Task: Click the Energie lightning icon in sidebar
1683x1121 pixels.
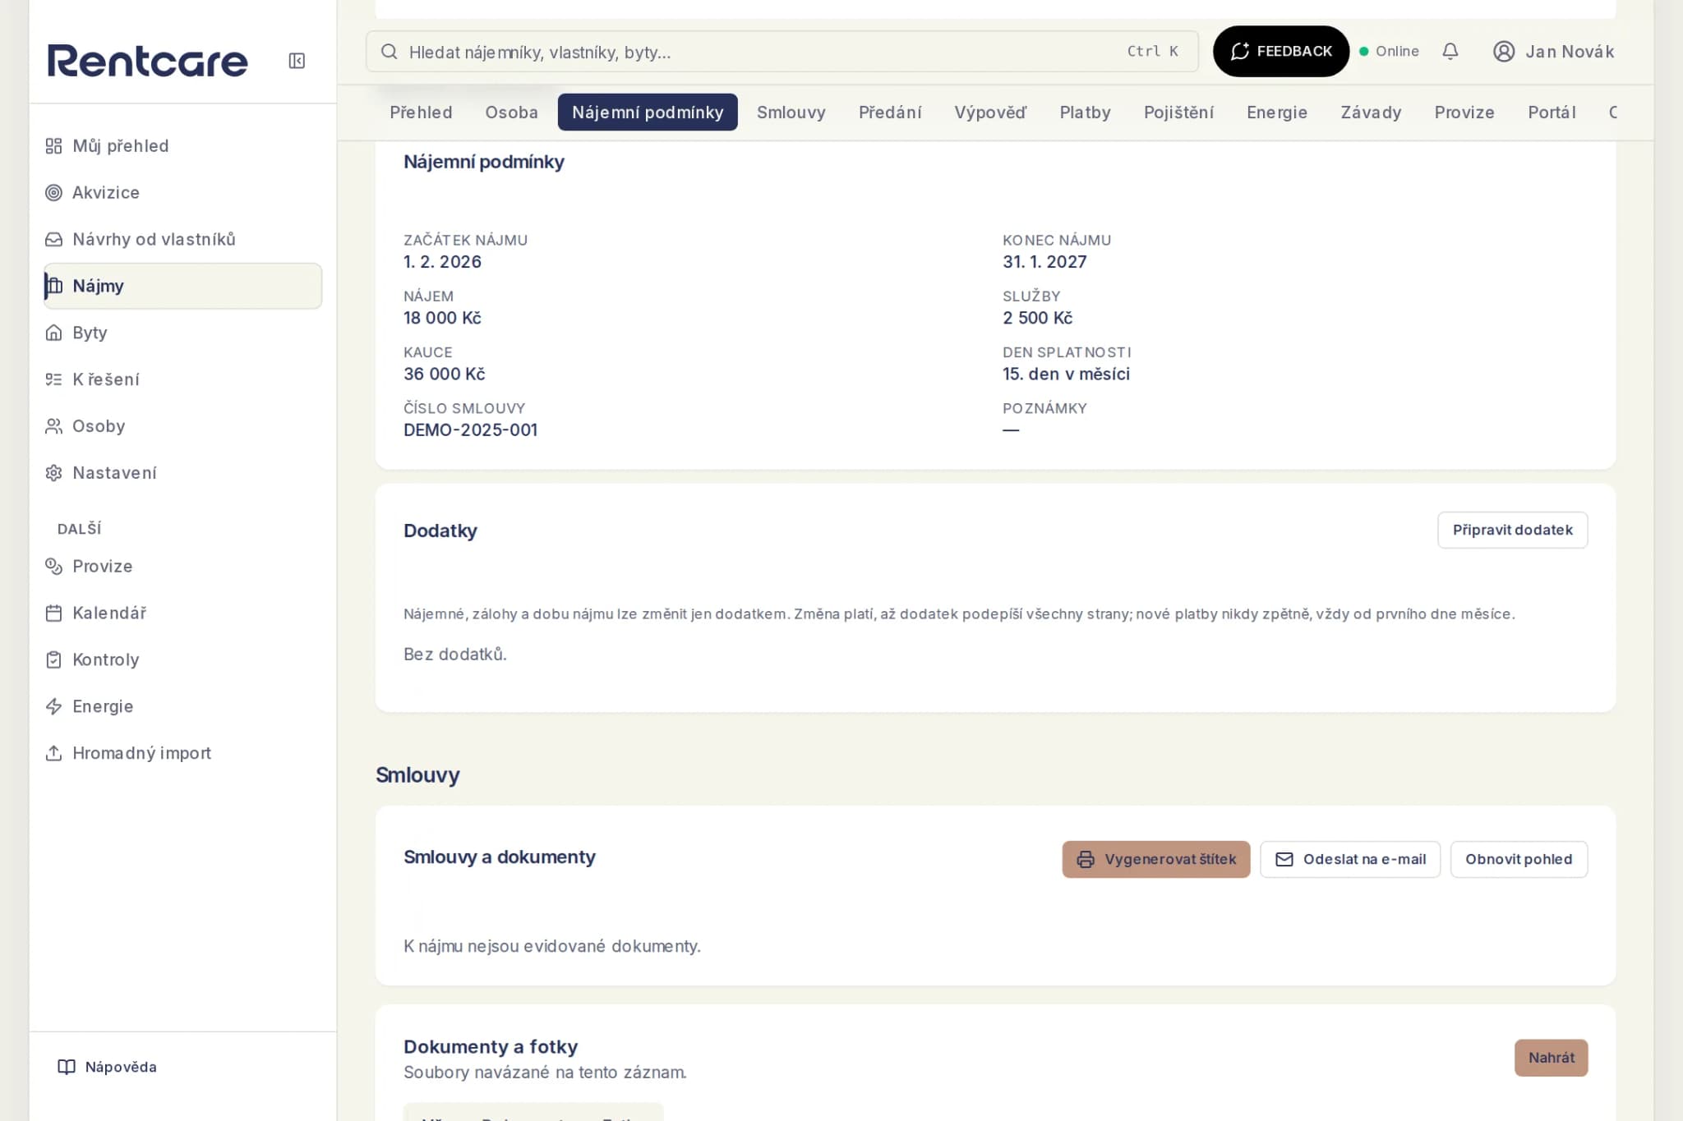Action: point(53,707)
